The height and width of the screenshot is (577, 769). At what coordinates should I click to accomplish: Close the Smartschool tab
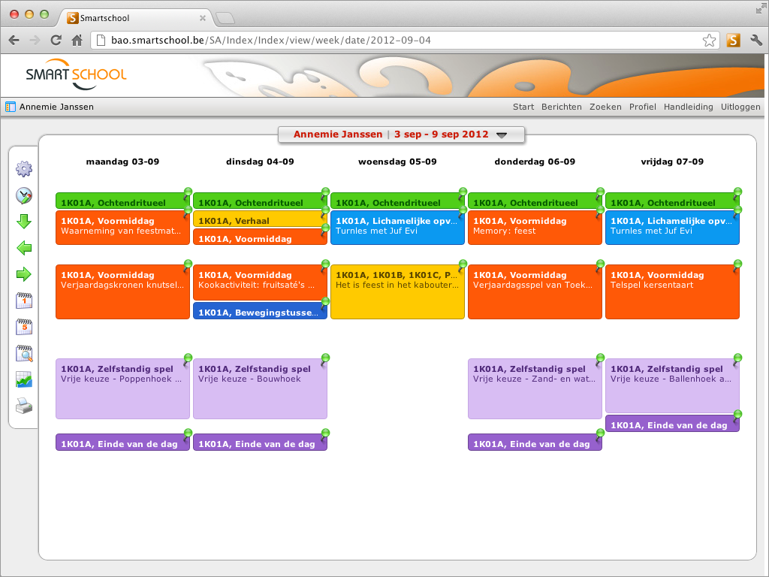coord(202,18)
